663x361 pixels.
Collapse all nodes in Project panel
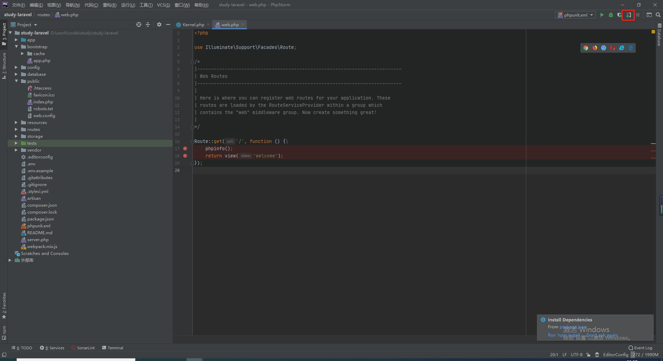(x=148, y=24)
